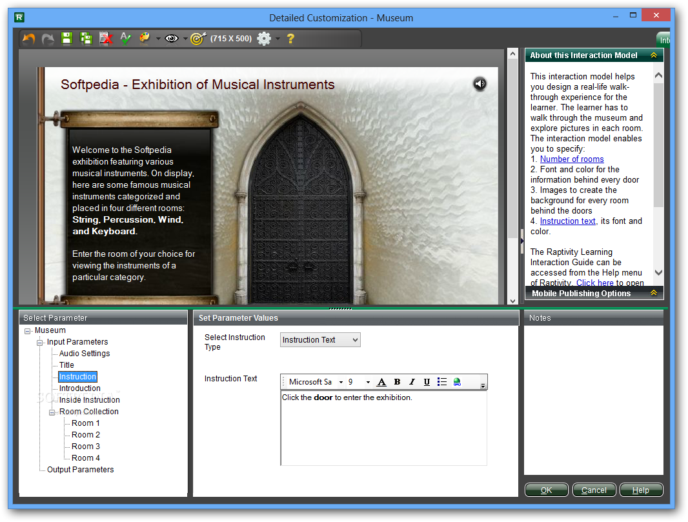This screenshot has width=688, height=522.
Task: Toggle bold formatting in Instruction Text
Action: [x=397, y=382]
